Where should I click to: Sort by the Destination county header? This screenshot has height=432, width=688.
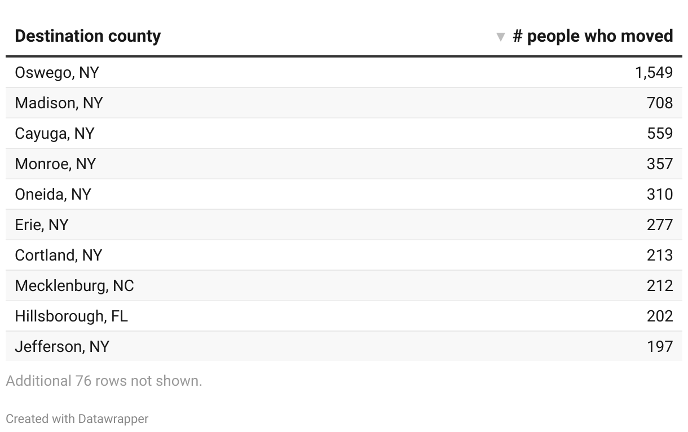(88, 36)
